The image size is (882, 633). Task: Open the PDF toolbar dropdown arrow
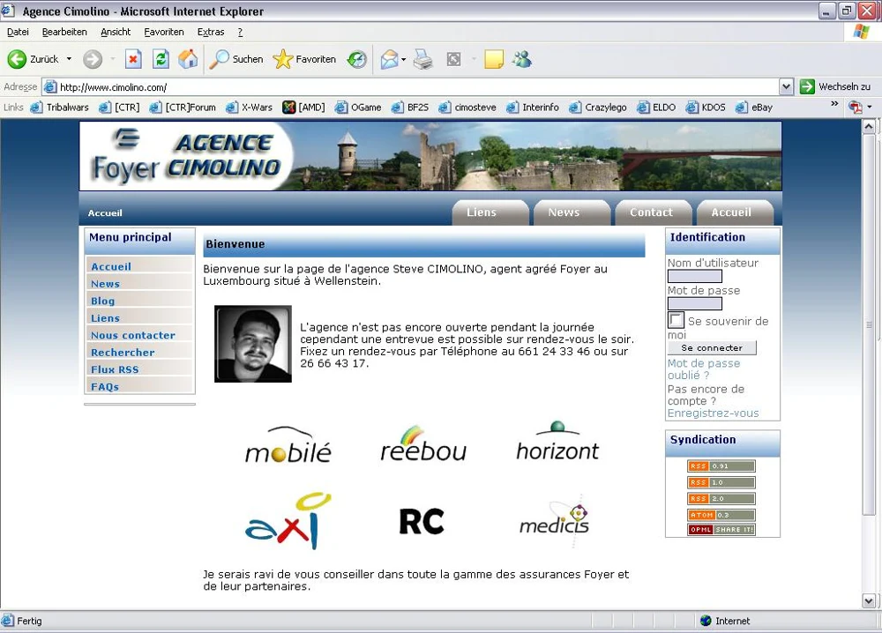(869, 107)
